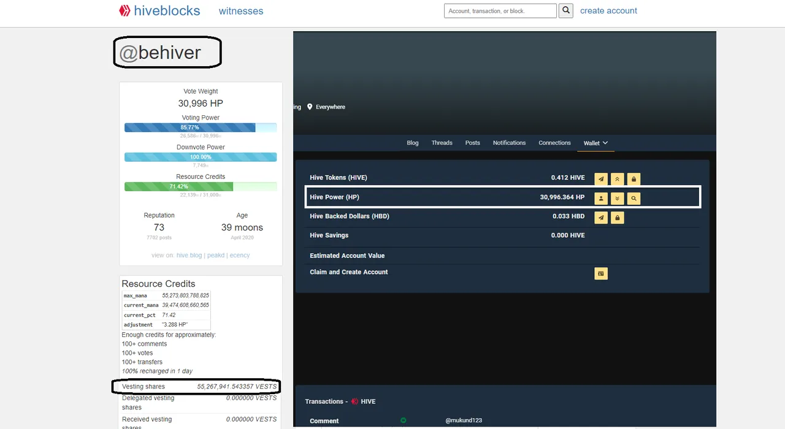Click Claim and Create Account ticket icon

[x=601, y=273]
